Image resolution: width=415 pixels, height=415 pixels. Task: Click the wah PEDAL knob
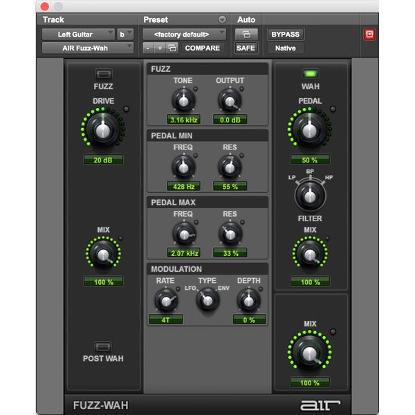pos(310,130)
